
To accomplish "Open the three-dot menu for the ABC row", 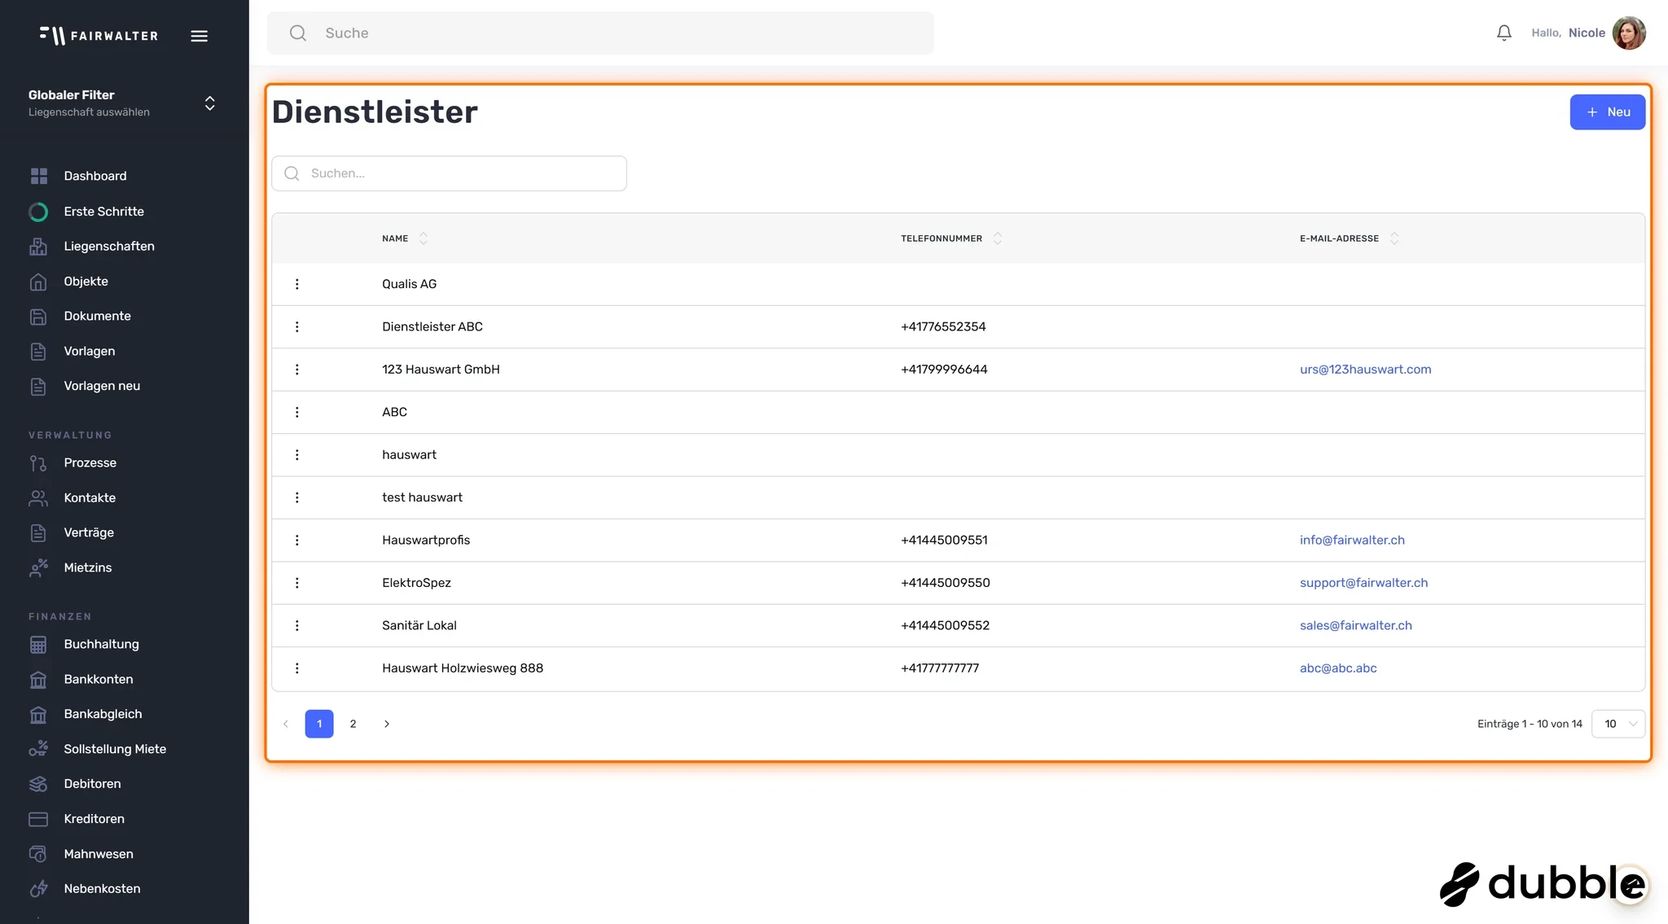I will point(297,412).
